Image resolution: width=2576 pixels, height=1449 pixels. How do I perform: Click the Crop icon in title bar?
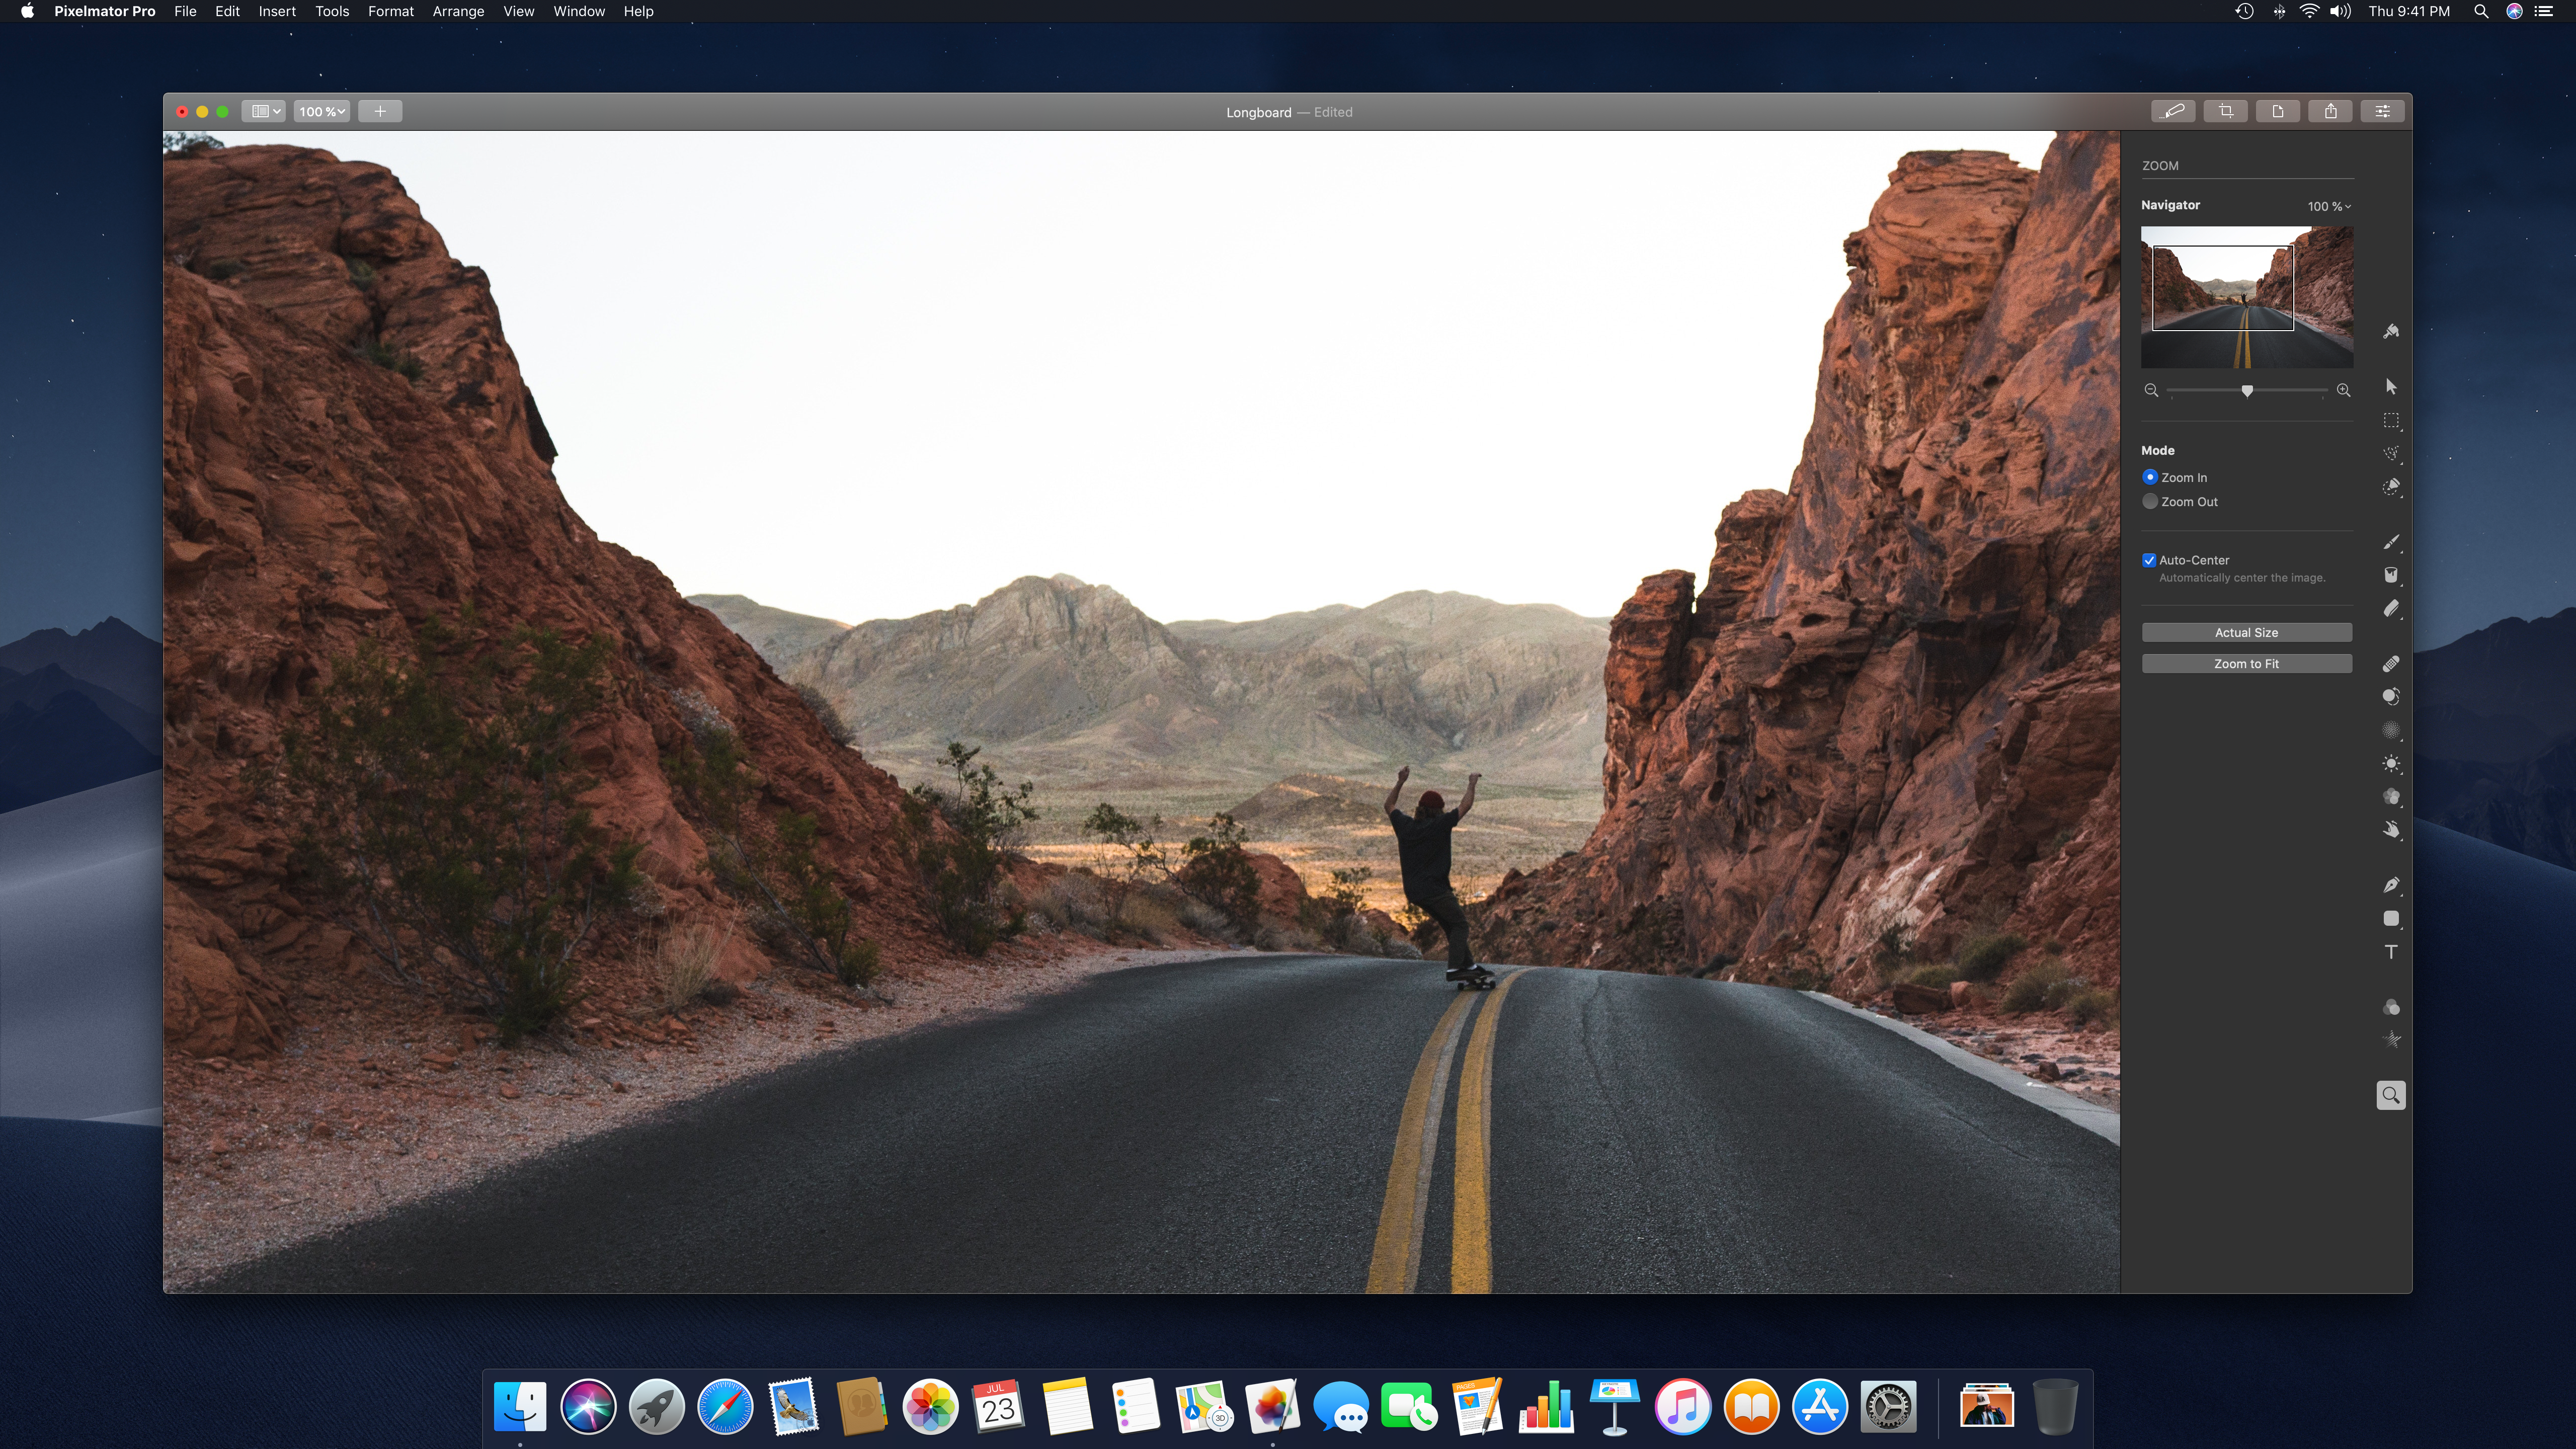point(2226,111)
